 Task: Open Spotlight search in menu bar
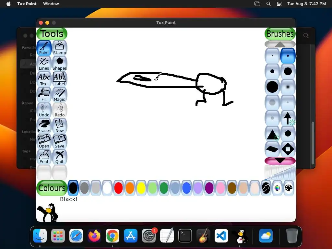tap(268, 4)
